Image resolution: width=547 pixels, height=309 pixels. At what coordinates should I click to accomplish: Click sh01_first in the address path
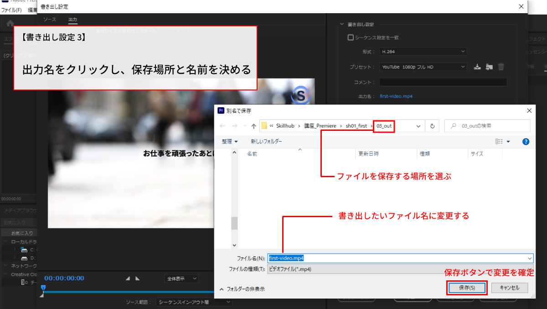click(356, 126)
